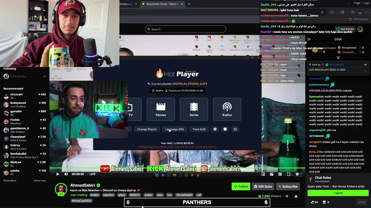Collapse the chat panel

pos(309,39)
